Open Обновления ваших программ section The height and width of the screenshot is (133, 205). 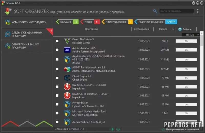(27, 46)
